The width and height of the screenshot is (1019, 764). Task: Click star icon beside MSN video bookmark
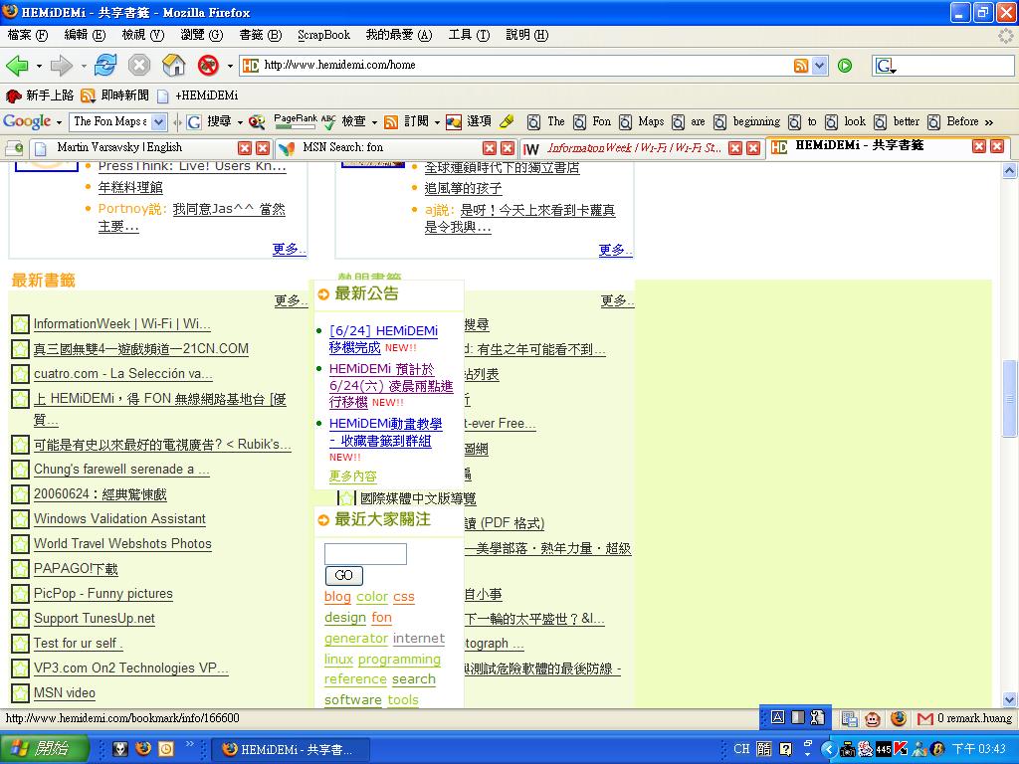pos(20,693)
